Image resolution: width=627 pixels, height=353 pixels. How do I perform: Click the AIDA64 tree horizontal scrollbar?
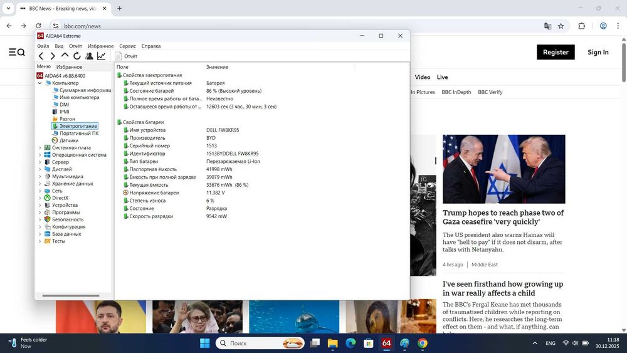tap(71, 296)
